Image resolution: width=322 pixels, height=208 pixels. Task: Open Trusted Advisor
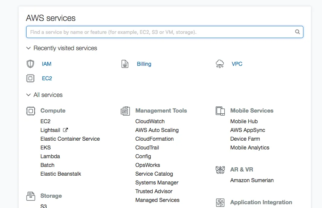[154, 191]
